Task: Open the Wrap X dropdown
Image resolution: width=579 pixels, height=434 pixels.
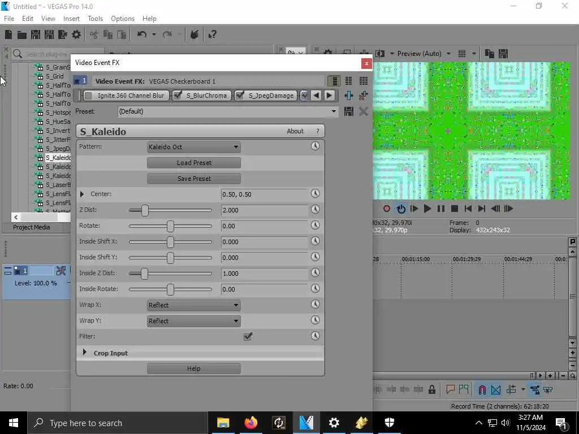Action: tap(194, 305)
